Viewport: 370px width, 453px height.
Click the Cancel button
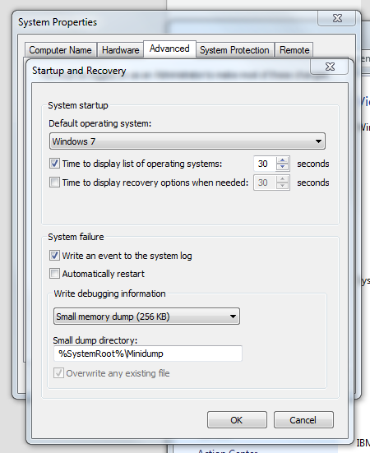(303, 420)
